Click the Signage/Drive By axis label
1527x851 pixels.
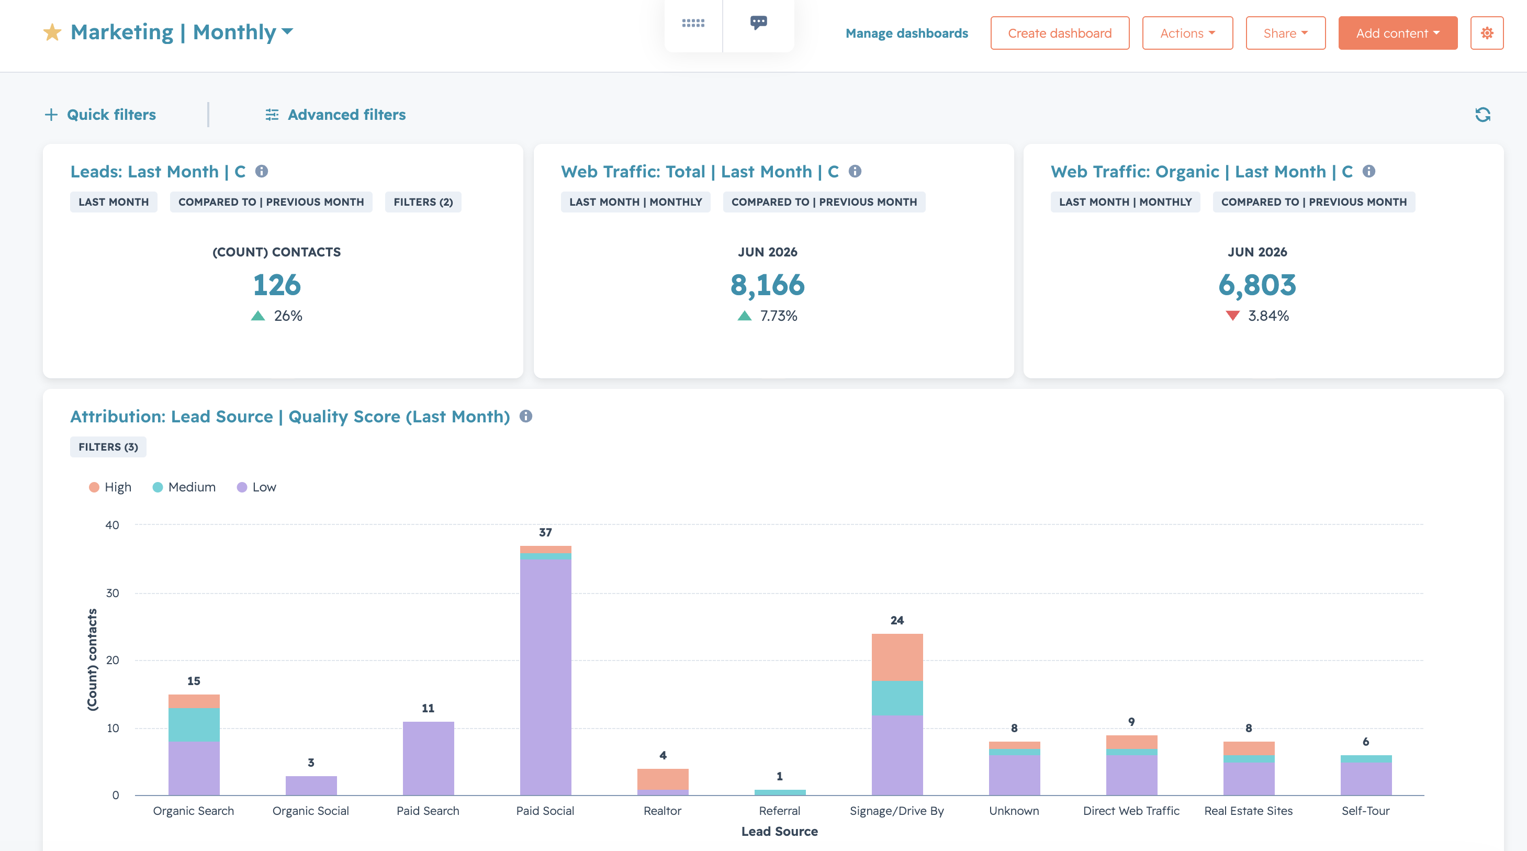897,811
